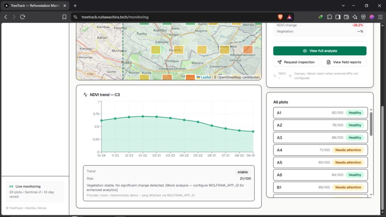
Task: Click the Live monitoring signal icon
Action: [x=11, y=186]
